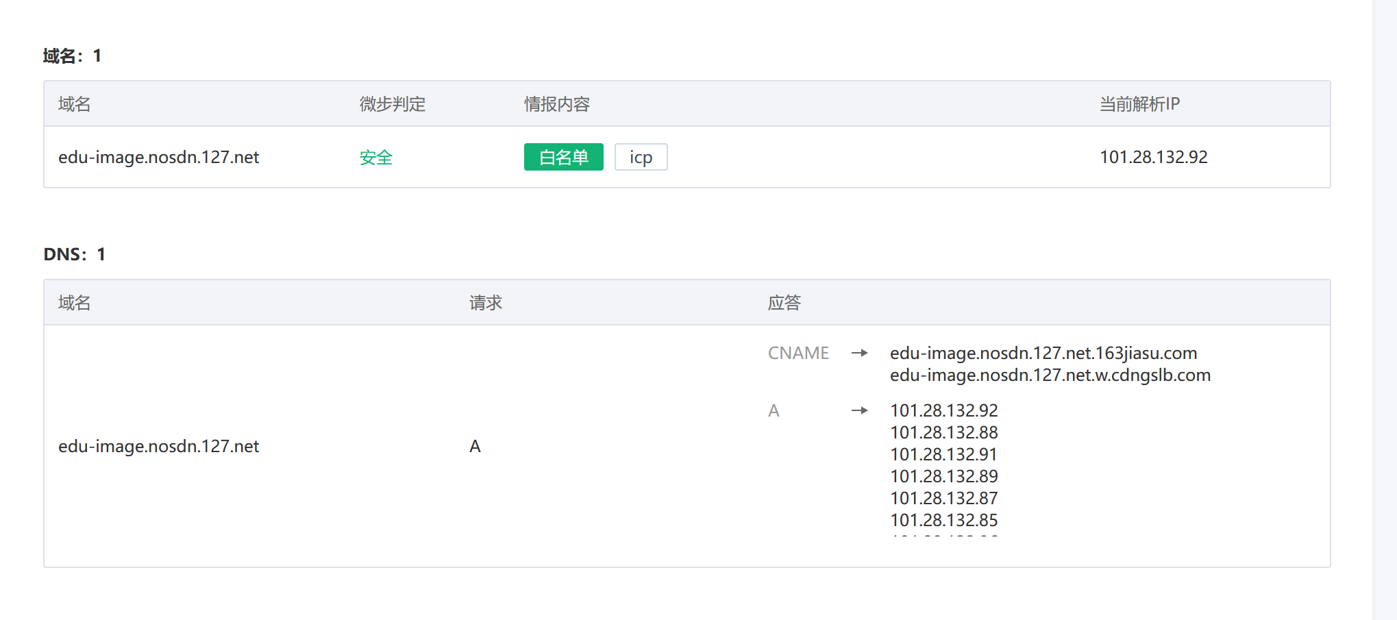
Task: Select the w.cdngslb.com CNAME entry
Action: (1050, 375)
